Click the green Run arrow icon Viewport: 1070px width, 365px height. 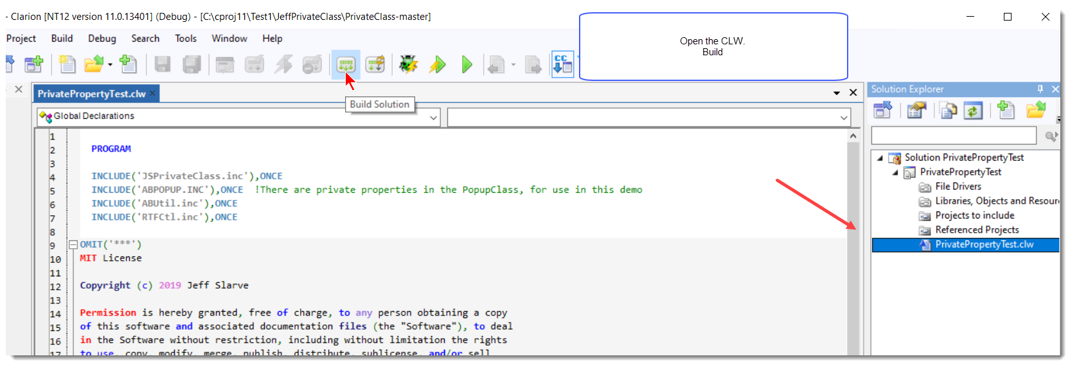click(467, 64)
